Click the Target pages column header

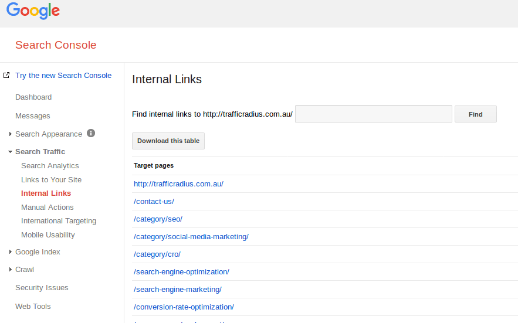click(x=154, y=165)
